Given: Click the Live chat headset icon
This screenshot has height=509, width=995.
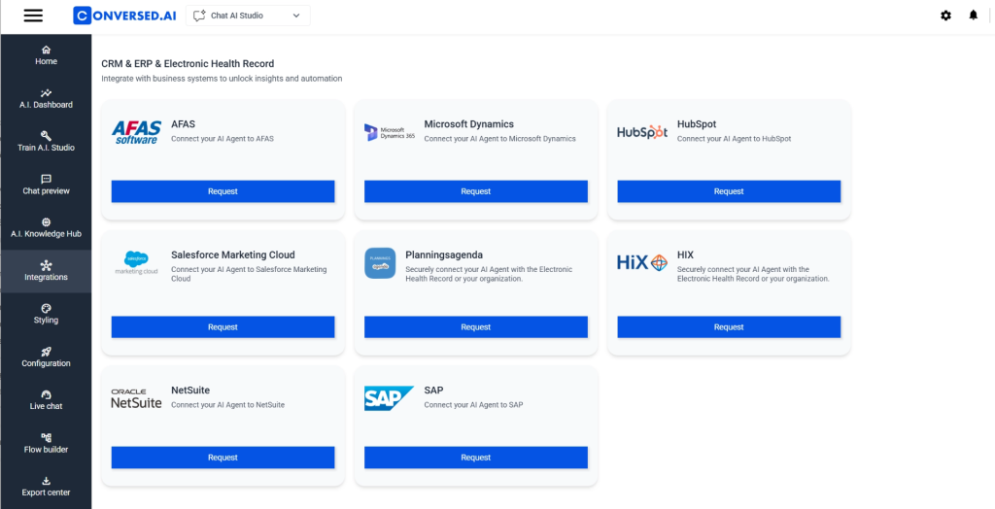Looking at the screenshot, I should (x=46, y=394).
